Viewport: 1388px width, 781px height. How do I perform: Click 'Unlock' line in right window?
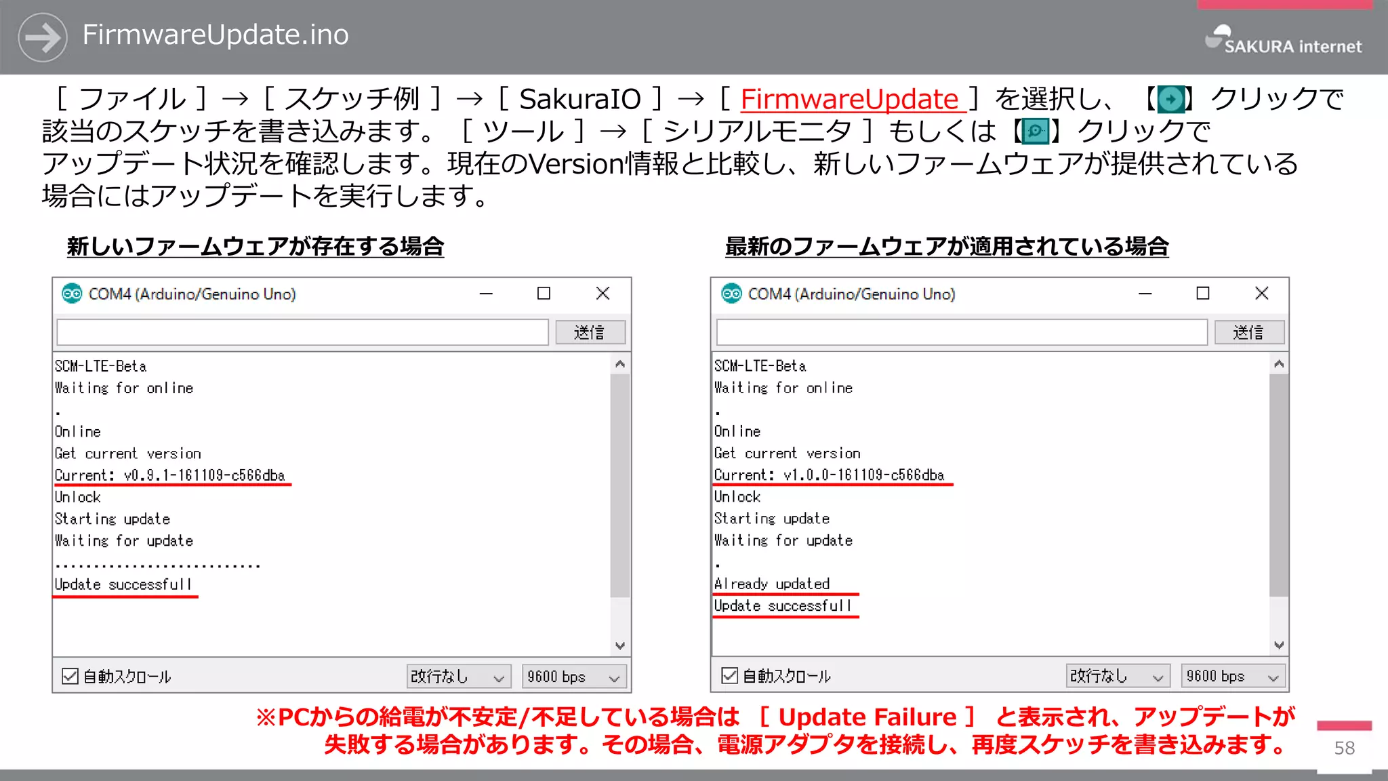[x=737, y=496]
